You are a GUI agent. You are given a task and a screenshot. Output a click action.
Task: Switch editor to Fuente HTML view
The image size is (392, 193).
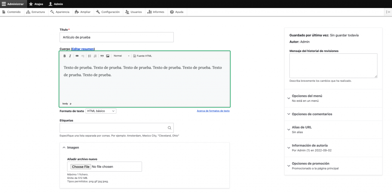click(x=142, y=56)
